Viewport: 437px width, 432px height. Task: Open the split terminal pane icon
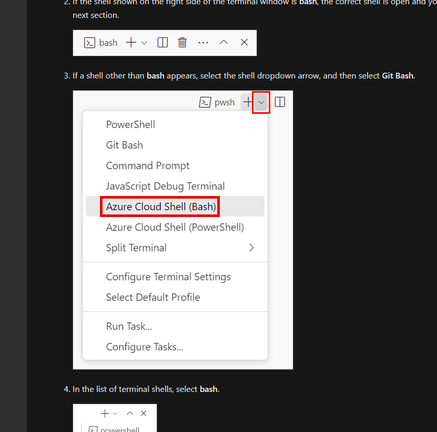pos(162,42)
